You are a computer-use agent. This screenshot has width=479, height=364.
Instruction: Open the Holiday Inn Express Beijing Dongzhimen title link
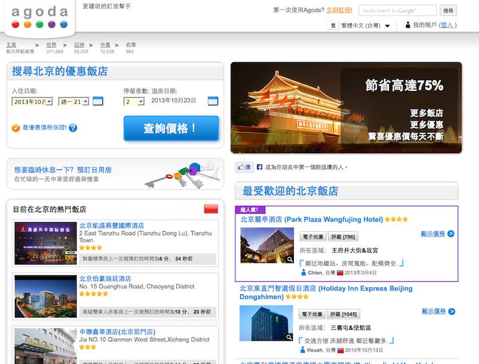pos(326,293)
